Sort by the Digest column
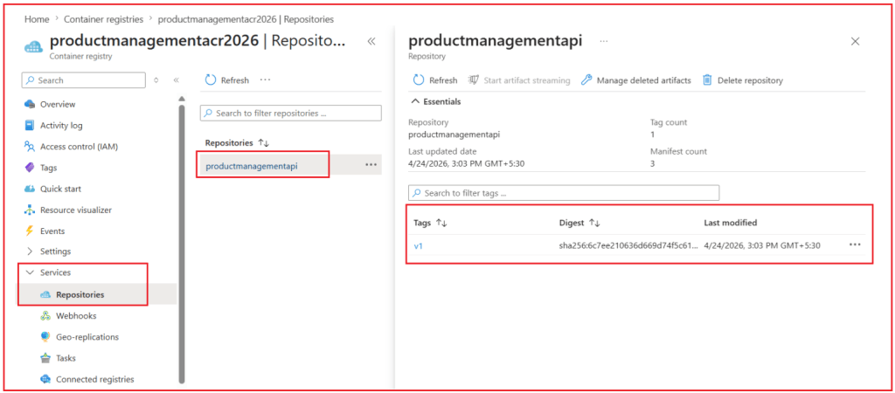This screenshot has height=393, width=895. [579, 223]
